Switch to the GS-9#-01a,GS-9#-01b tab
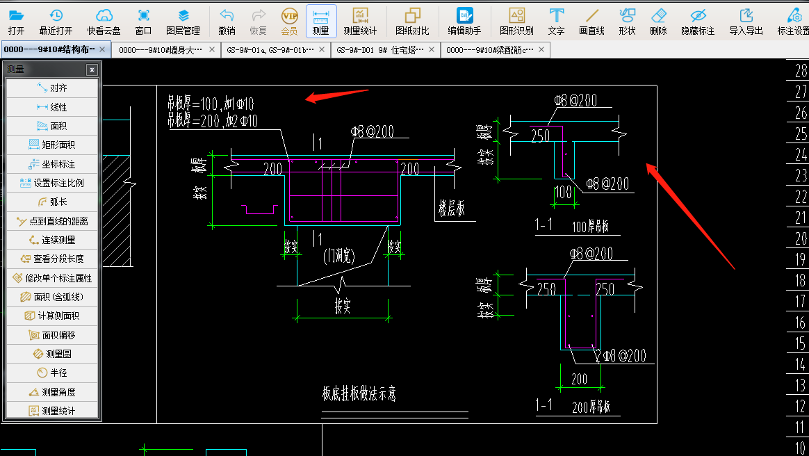 270,49
